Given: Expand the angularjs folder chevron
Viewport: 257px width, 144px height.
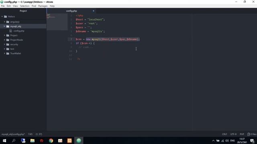Looking at the screenshot, I should (4, 22).
